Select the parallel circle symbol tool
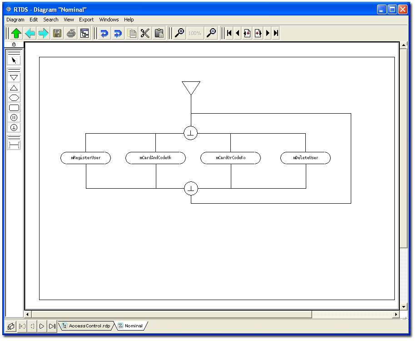Screen dimensions: 418x341 14,118
